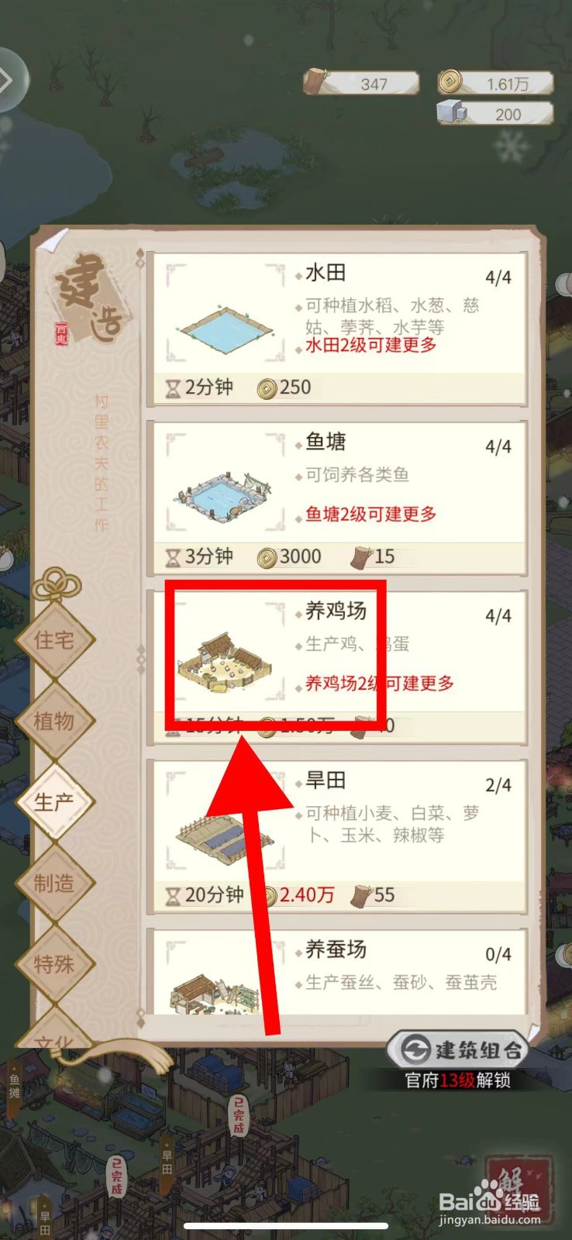Tap the wood log resource icon

tap(315, 81)
